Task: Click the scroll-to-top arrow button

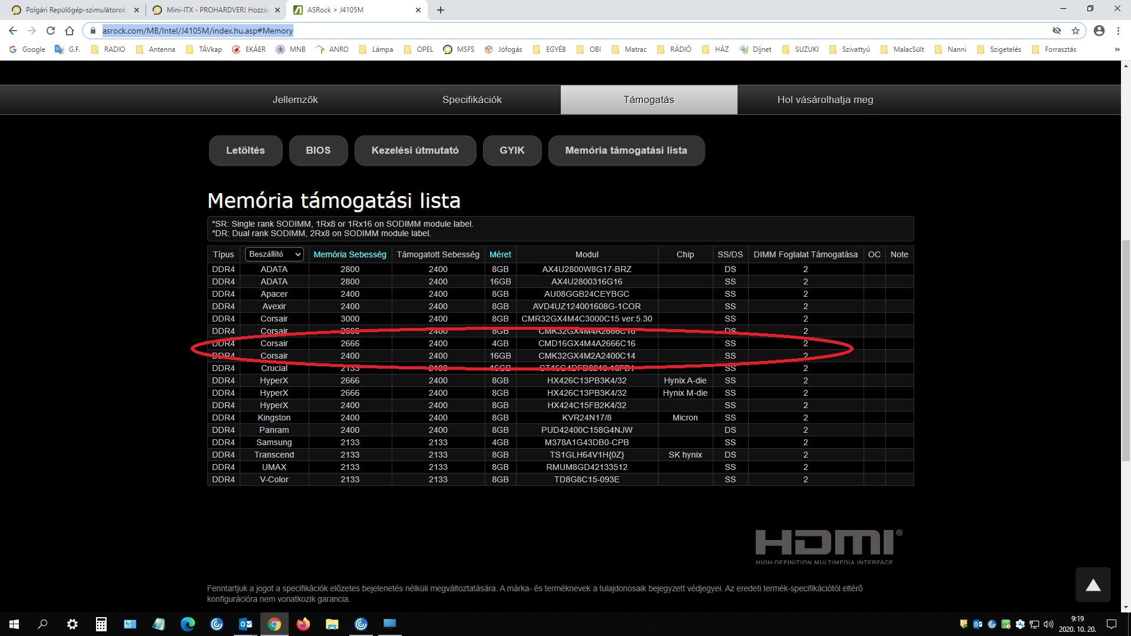Action: pyautogui.click(x=1093, y=585)
